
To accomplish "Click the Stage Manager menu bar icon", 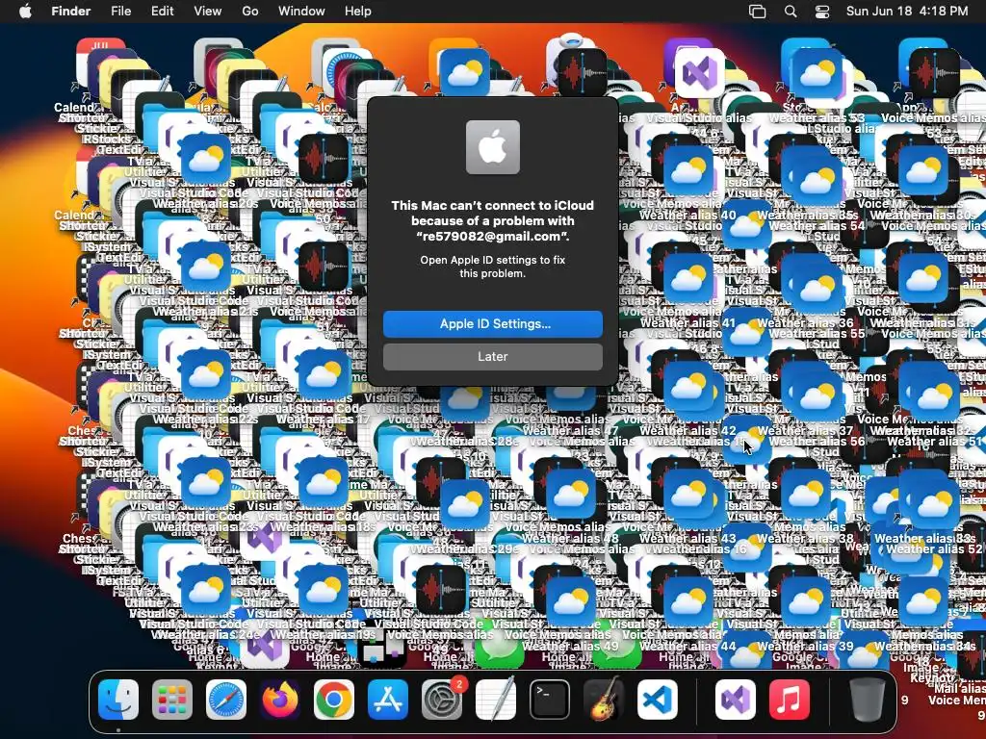I will [758, 12].
